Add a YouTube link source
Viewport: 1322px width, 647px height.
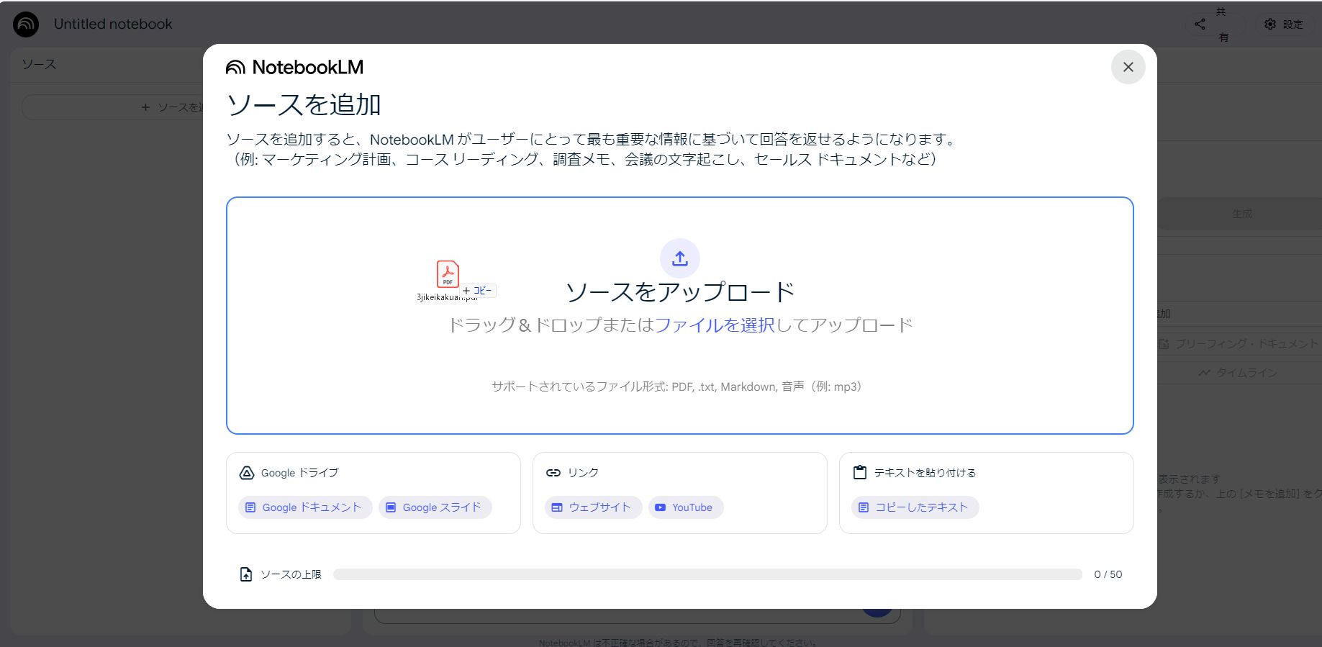point(686,507)
